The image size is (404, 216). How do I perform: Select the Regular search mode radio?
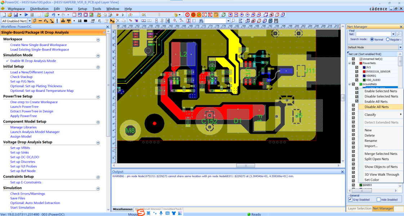pos(387,39)
